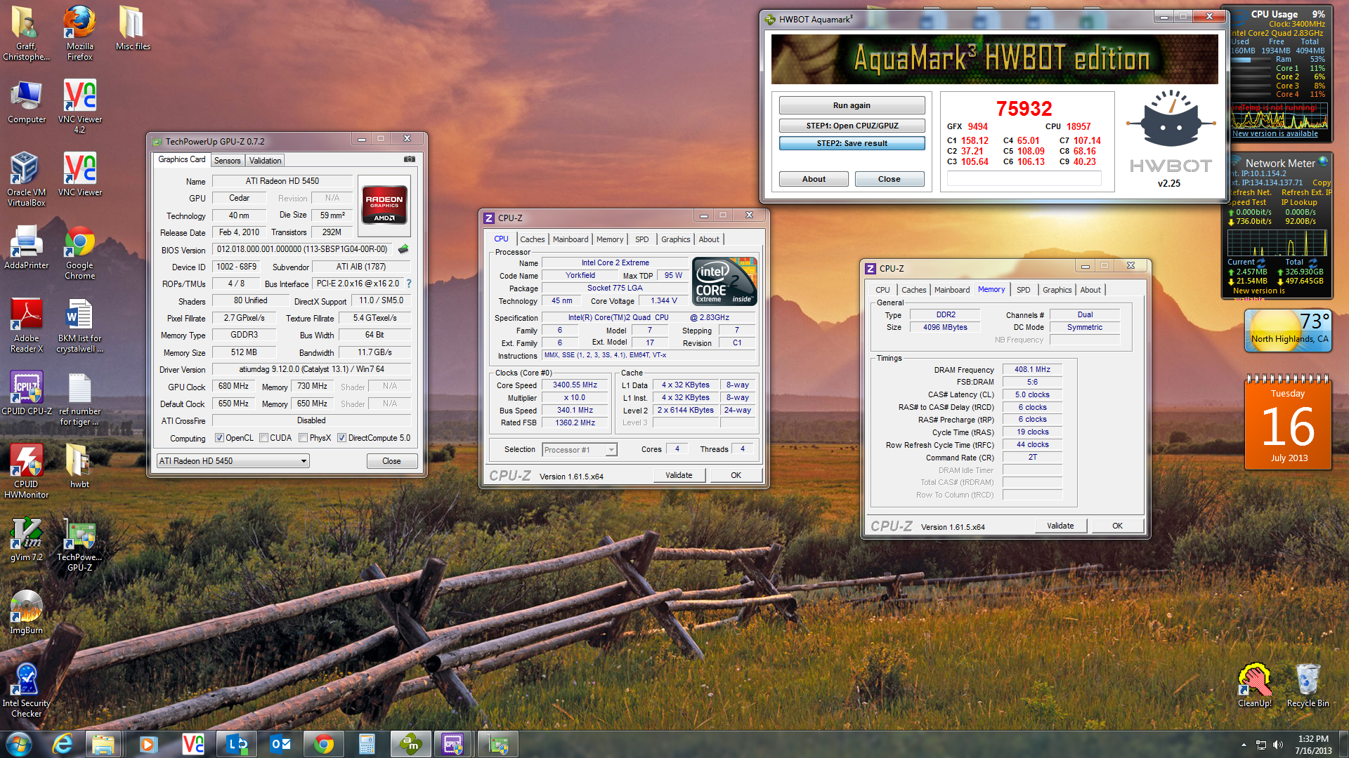Open Internet Explorer from taskbar

[63, 744]
